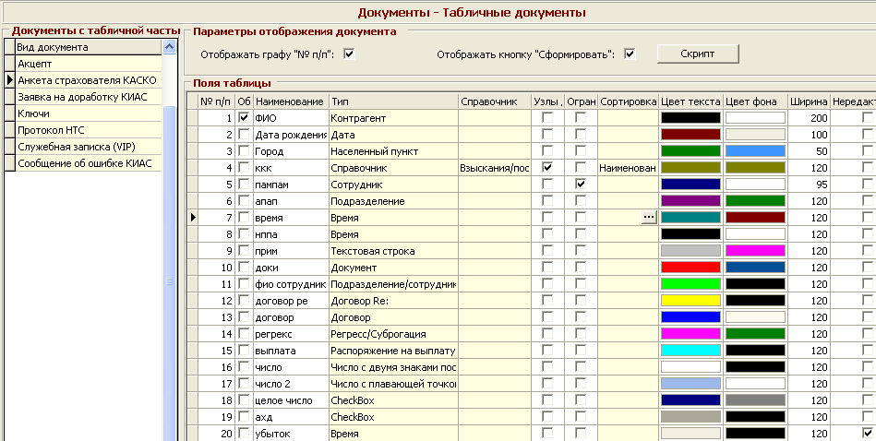This screenshot has width=876, height=441.
Task: Click width value 50 for Город
Action: click(808, 151)
